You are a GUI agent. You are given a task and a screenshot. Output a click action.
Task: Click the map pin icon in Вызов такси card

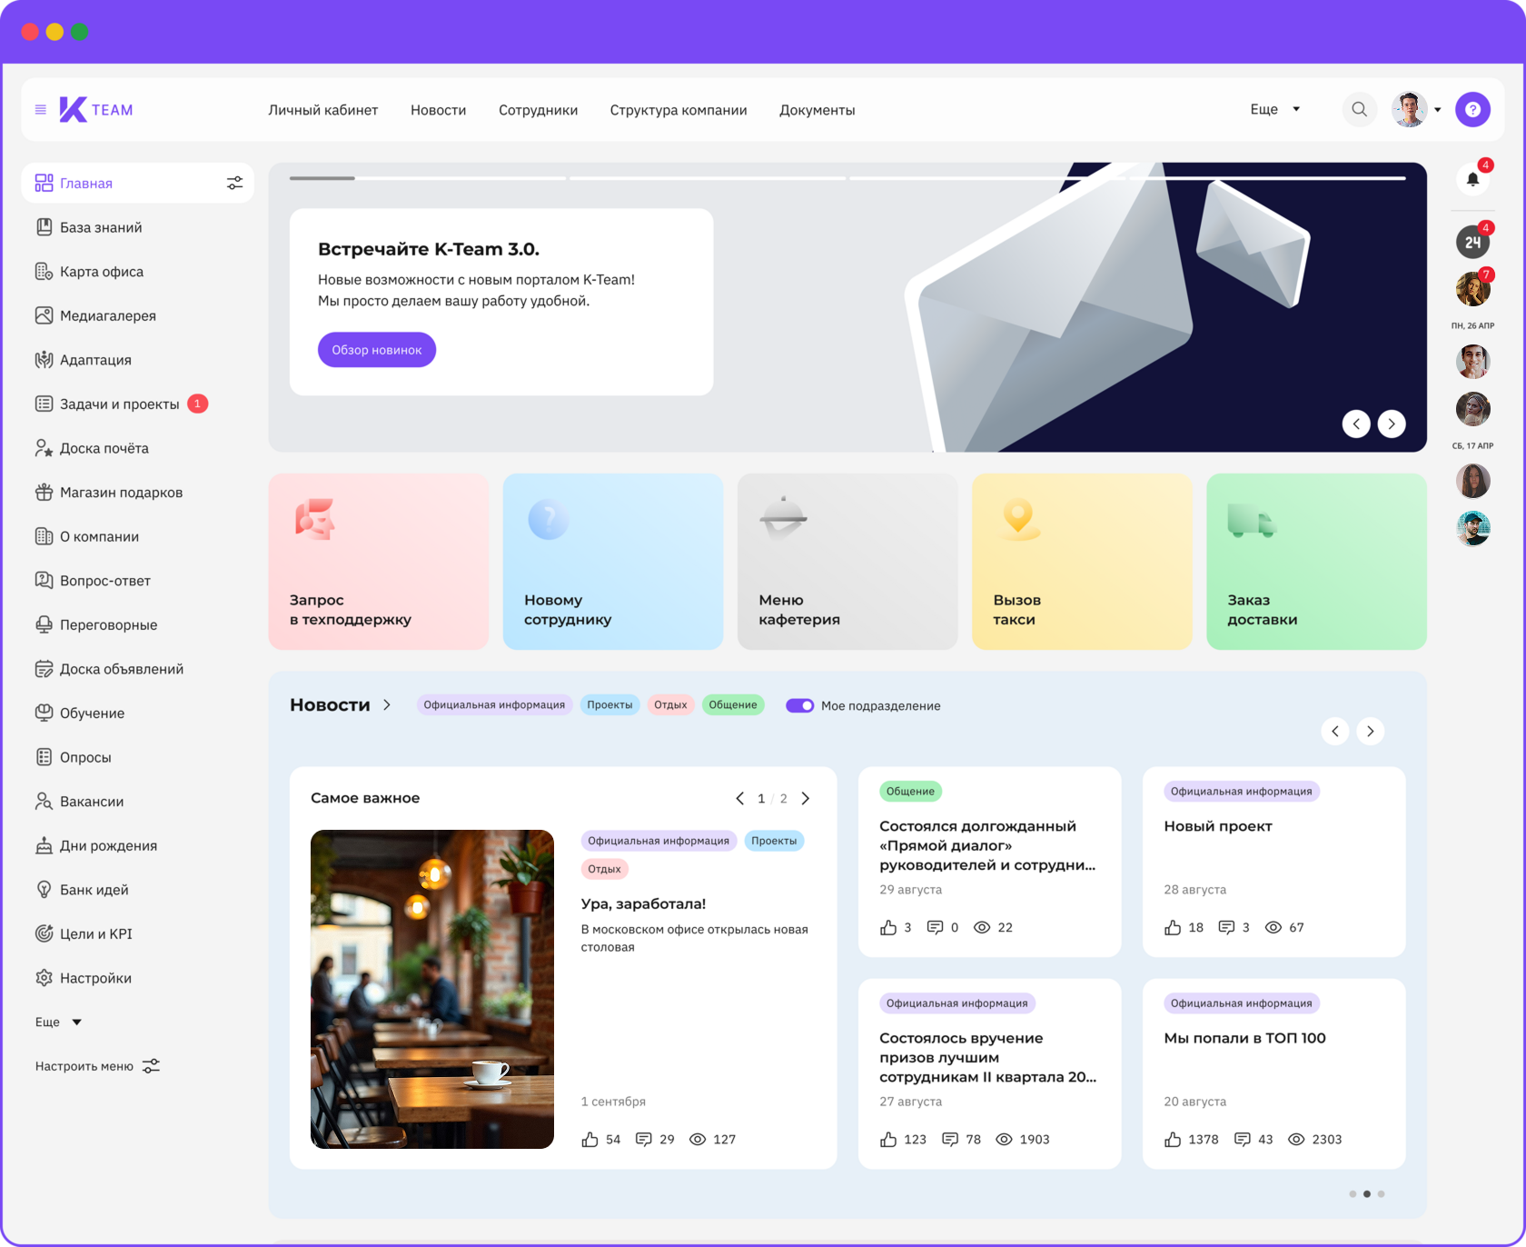point(1019,519)
